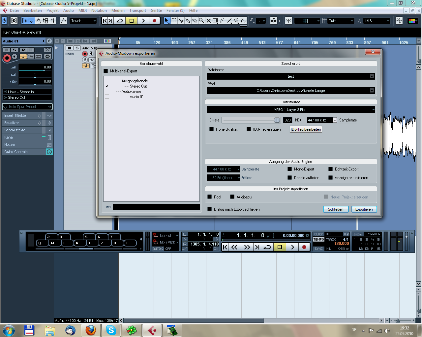Open the Datei menu
Image resolution: width=422 pixels, height=337 pixels.
tap(14, 11)
